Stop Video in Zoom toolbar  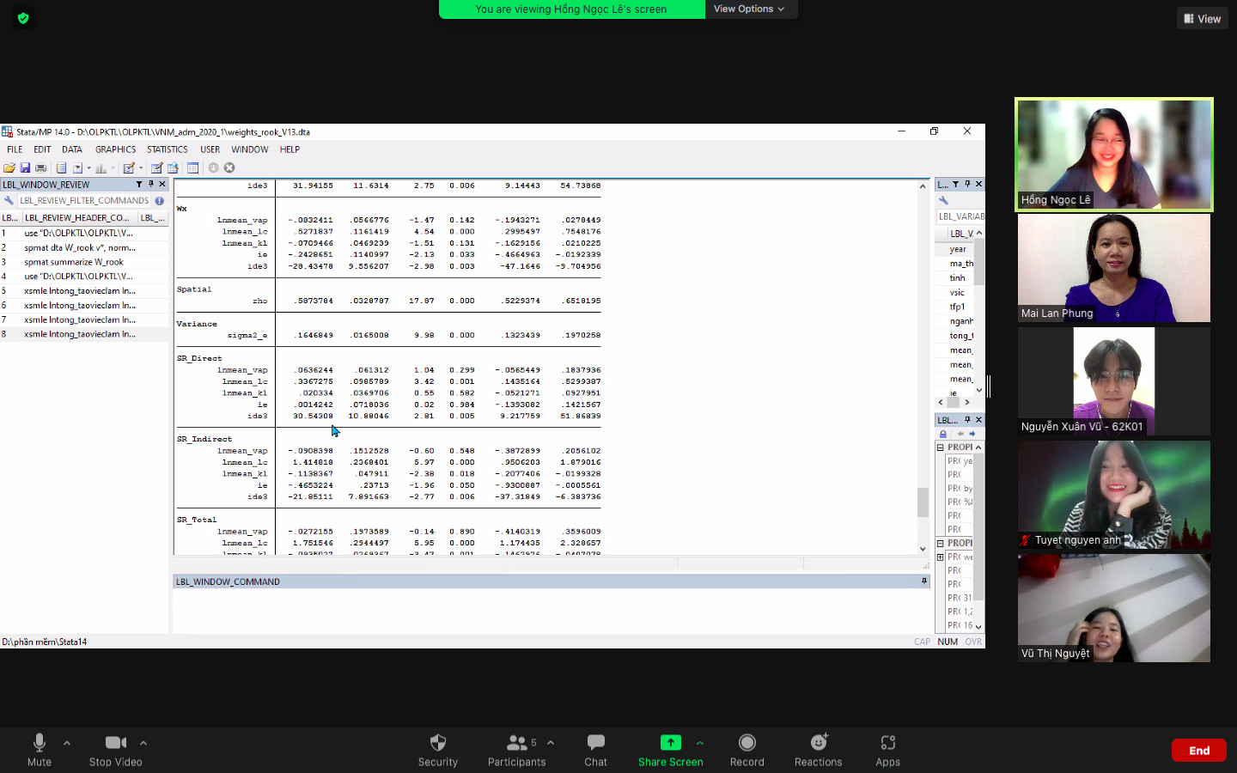(x=115, y=743)
